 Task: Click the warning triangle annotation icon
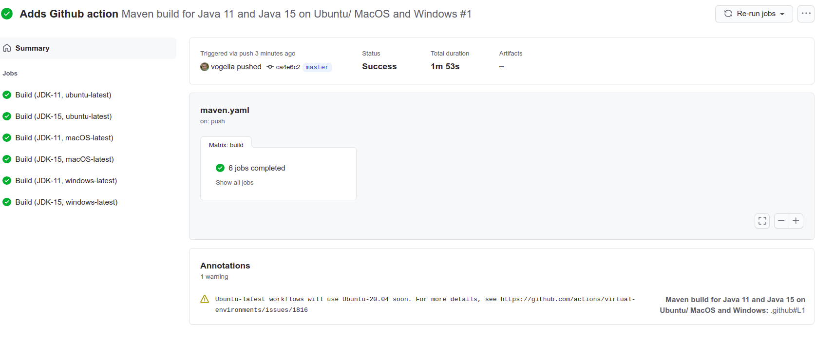click(x=205, y=299)
